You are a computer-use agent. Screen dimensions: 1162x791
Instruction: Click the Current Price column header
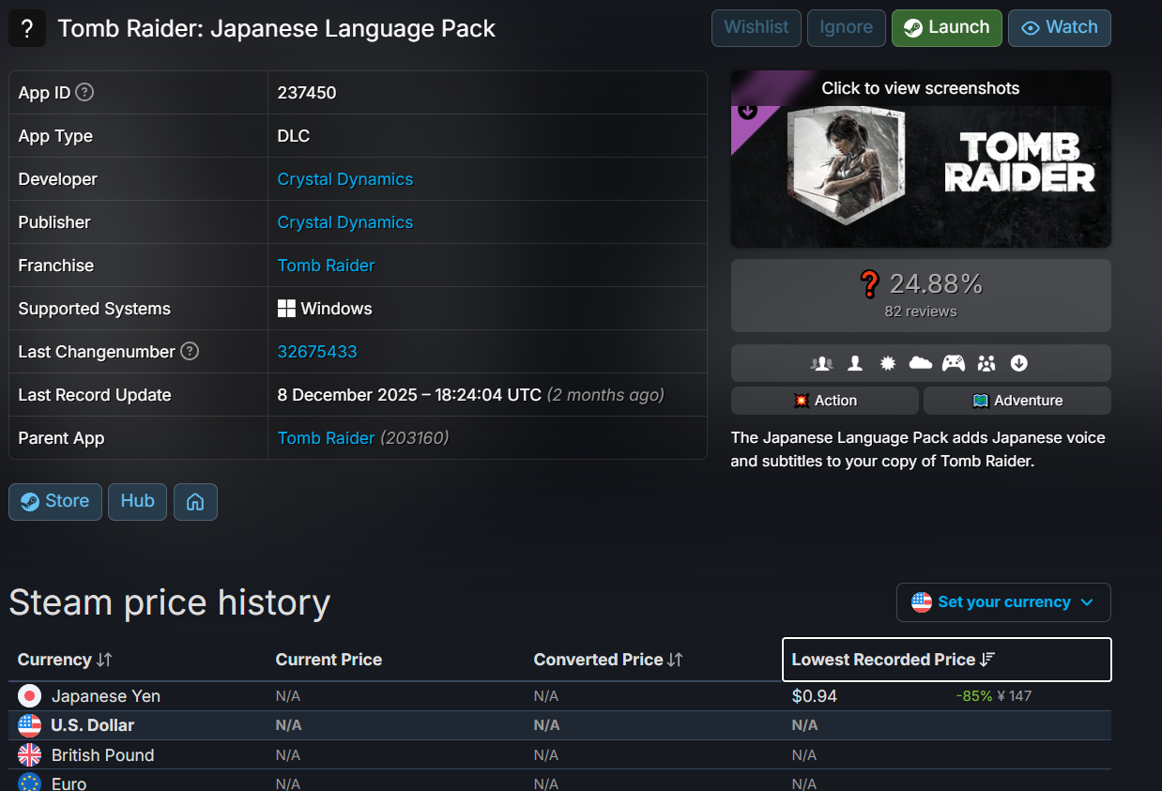329,660
